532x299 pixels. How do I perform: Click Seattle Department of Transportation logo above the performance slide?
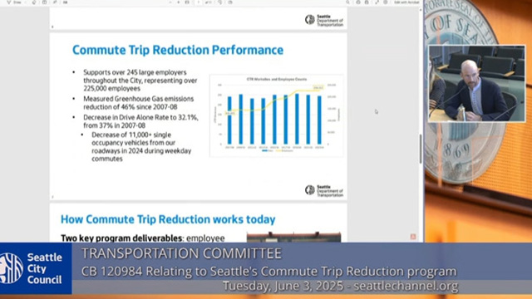pyautogui.click(x=324, y=20)
